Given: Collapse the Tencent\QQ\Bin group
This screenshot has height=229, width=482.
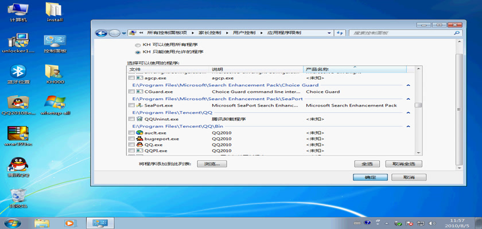Looking at the screenshot, I should [x=408, y=126].
